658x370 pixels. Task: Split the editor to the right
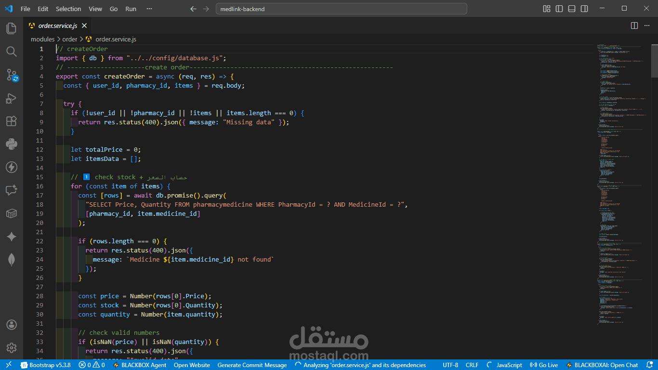634,26
